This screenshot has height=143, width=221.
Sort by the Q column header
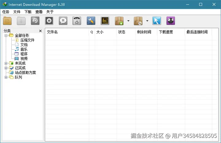92,32
